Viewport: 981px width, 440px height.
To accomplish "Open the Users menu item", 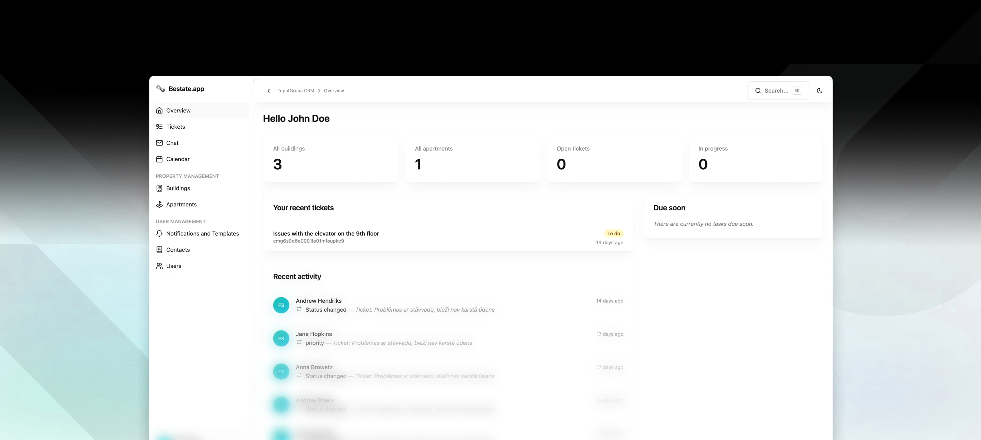I will pyautogui.click(x=173, y=266).
